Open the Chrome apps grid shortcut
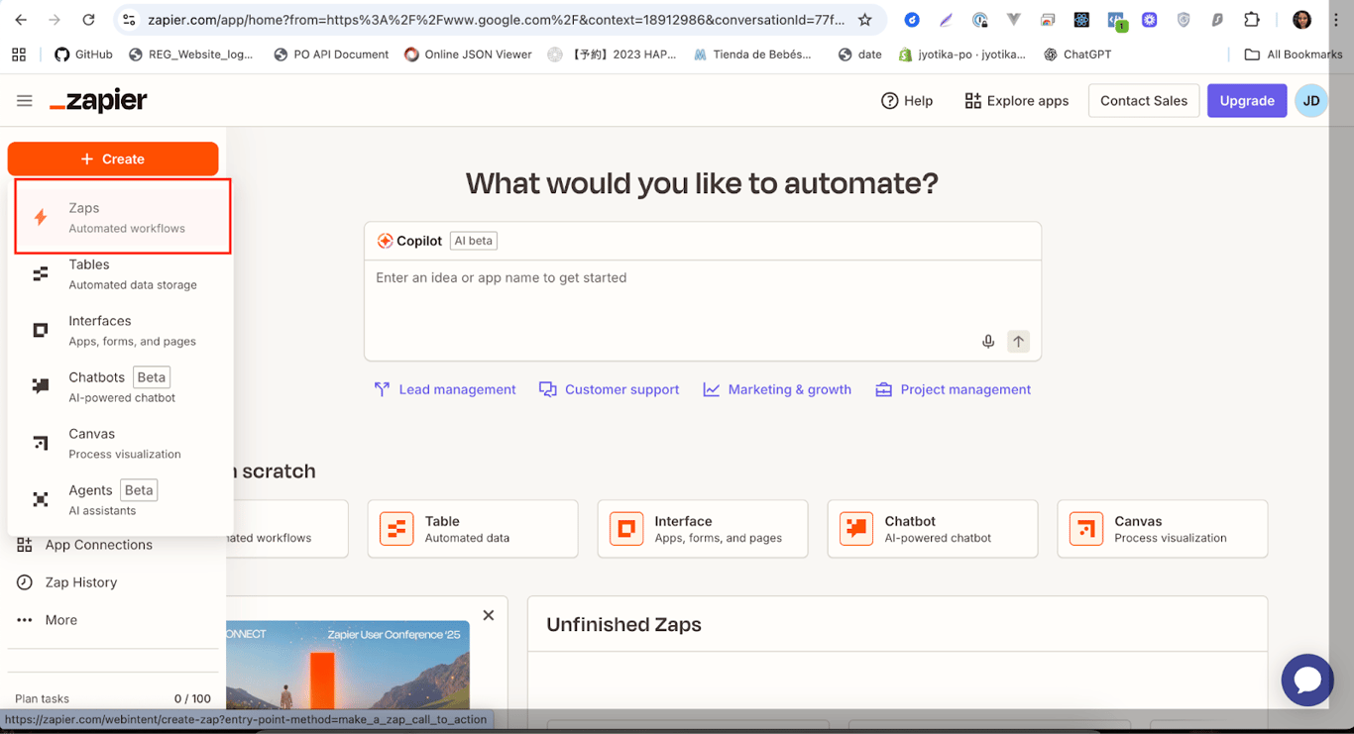Image resolution: width=1354 pixels, height=734 pixels. [19, 54]
